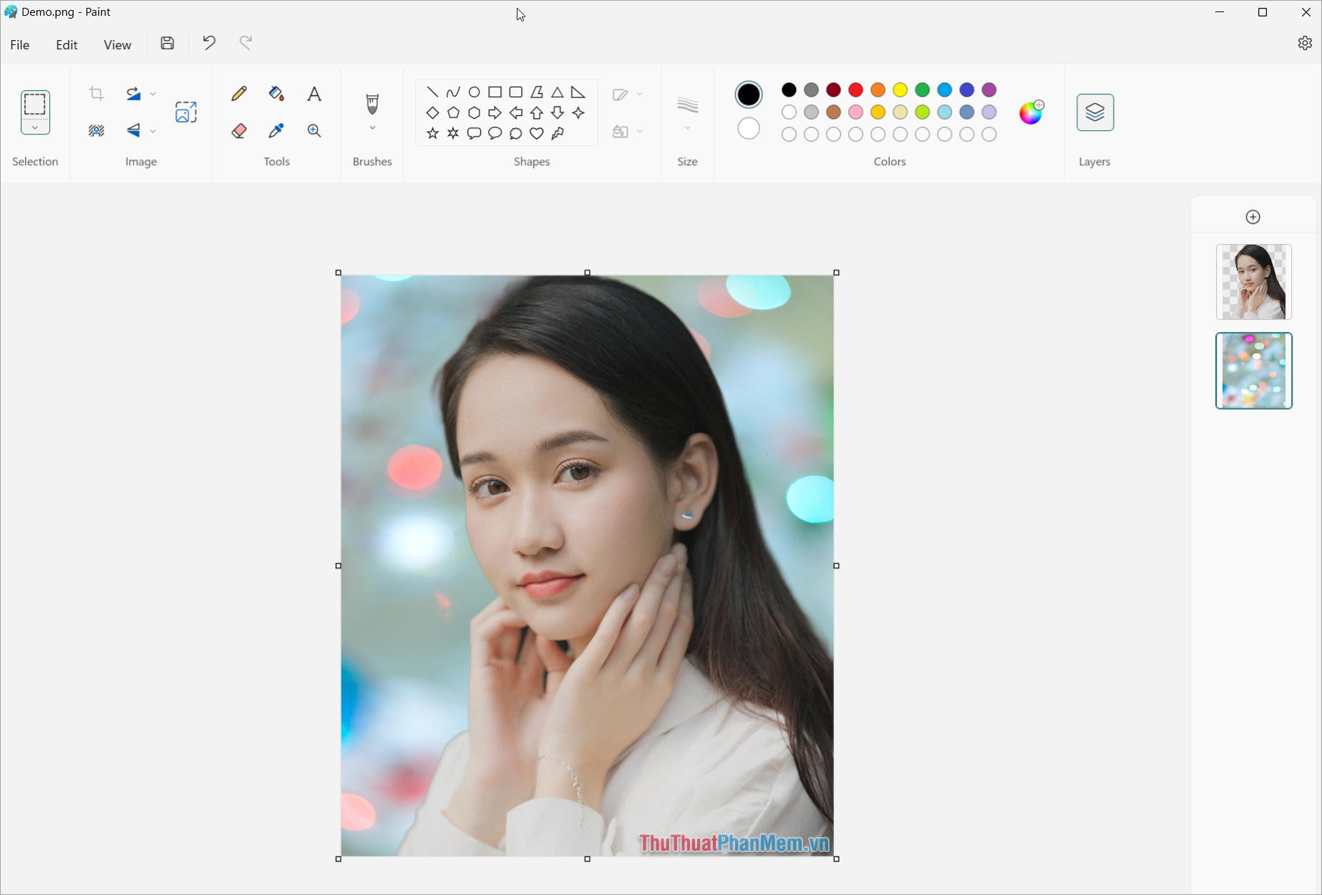Undo the last action

[208, 43]
